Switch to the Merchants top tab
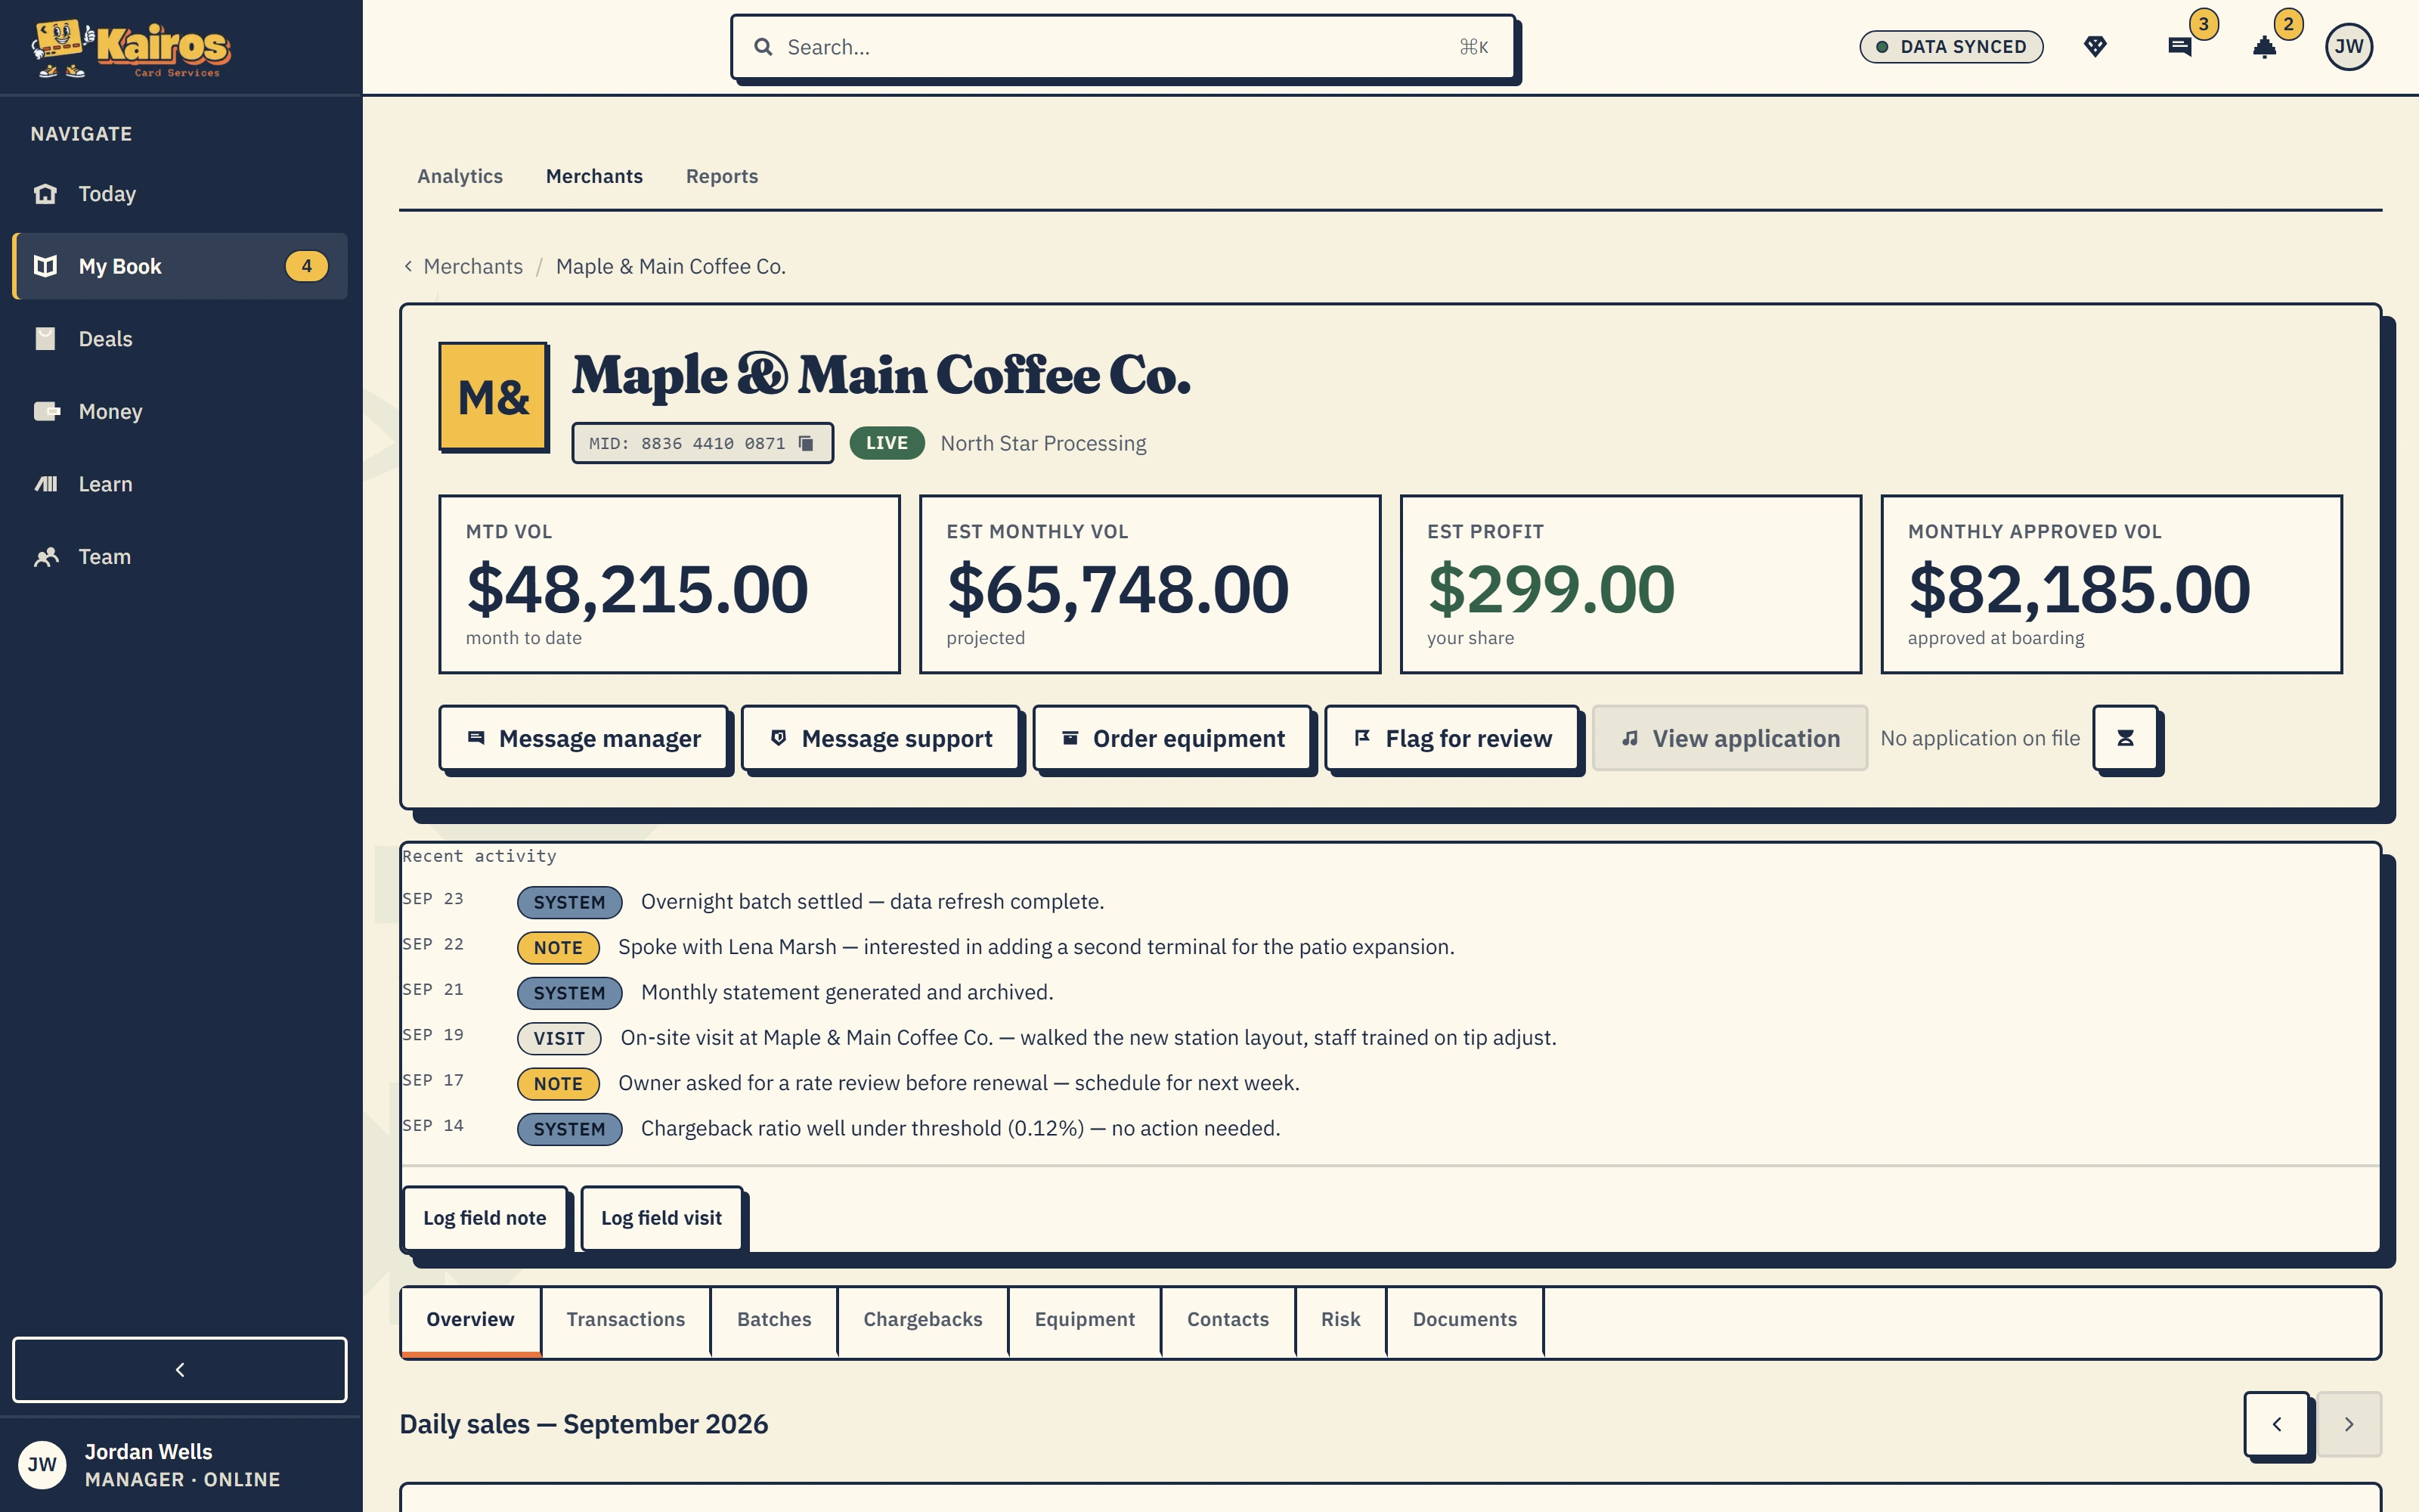The height and width of the screenshot is (1512, 2419). [593, 176]
